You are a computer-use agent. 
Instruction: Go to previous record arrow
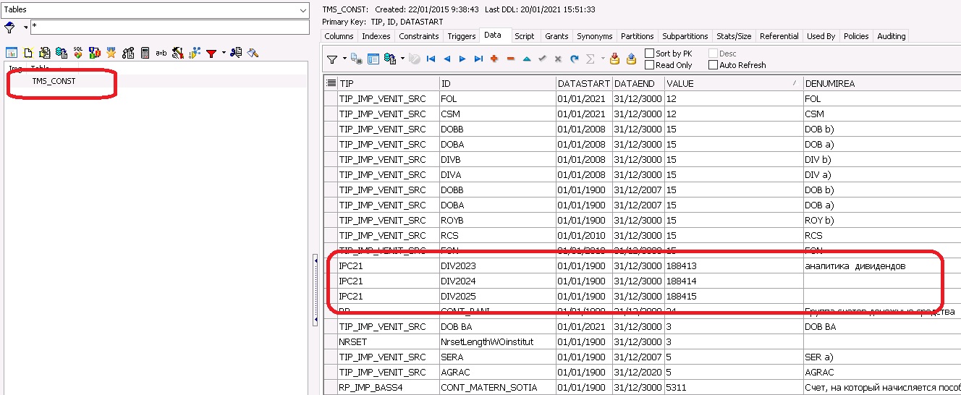[447, 59]
